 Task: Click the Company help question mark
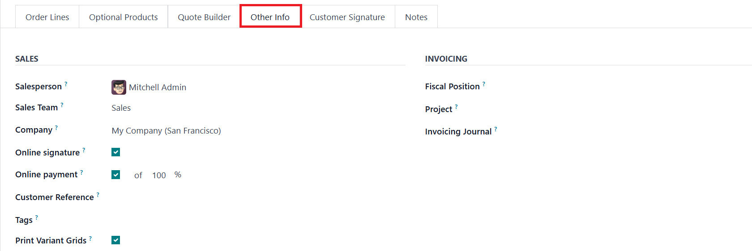click(56, 127)
